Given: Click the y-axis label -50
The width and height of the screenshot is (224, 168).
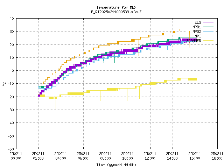Looking at the screenshot, I should pos(11,136).
